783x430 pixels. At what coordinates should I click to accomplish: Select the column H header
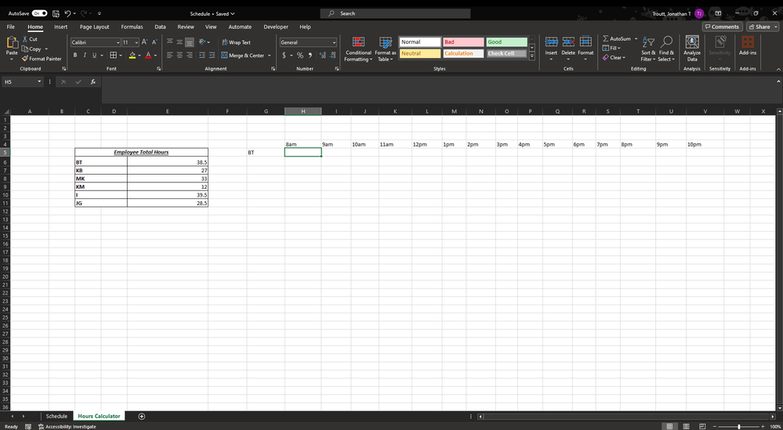pos(303,111)
